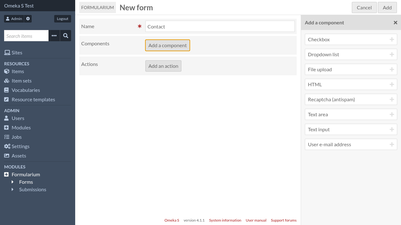Add the File upload component plus icon
The image size is (401, 225).
392,69
